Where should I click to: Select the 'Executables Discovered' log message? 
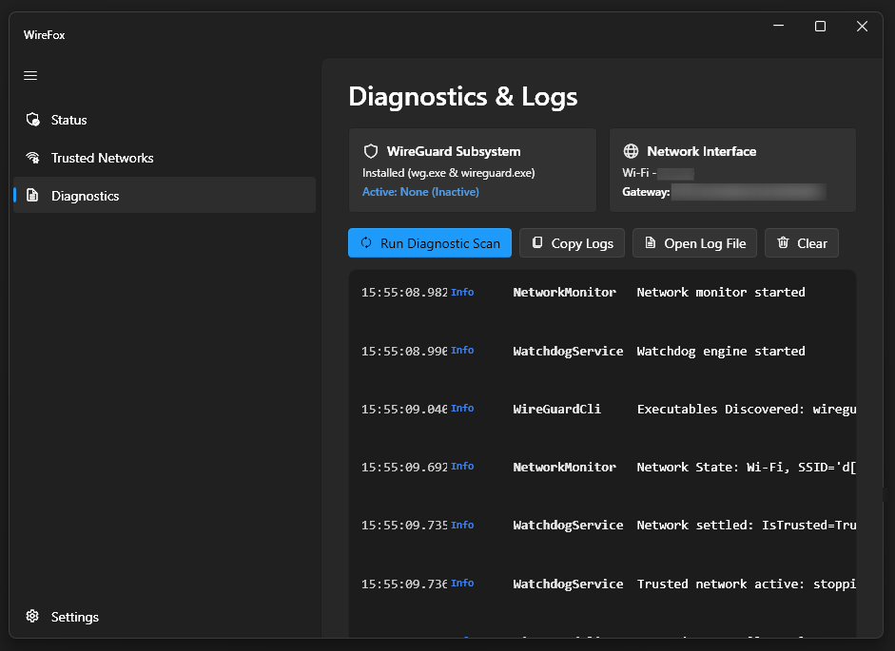point(747,409)
